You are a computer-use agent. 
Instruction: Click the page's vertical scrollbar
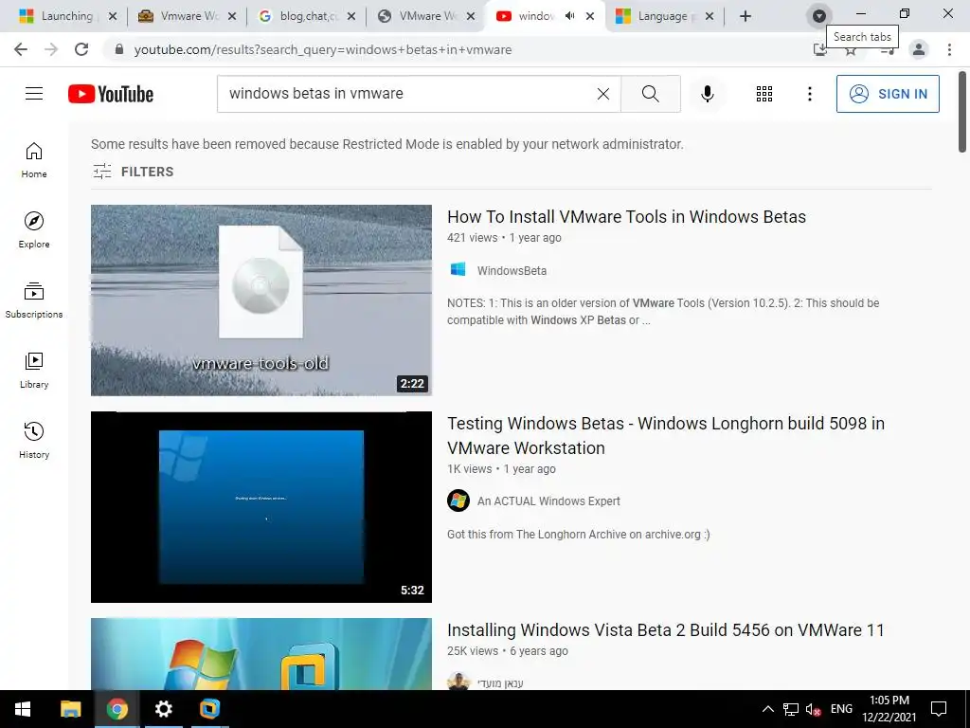click(962, 112)
